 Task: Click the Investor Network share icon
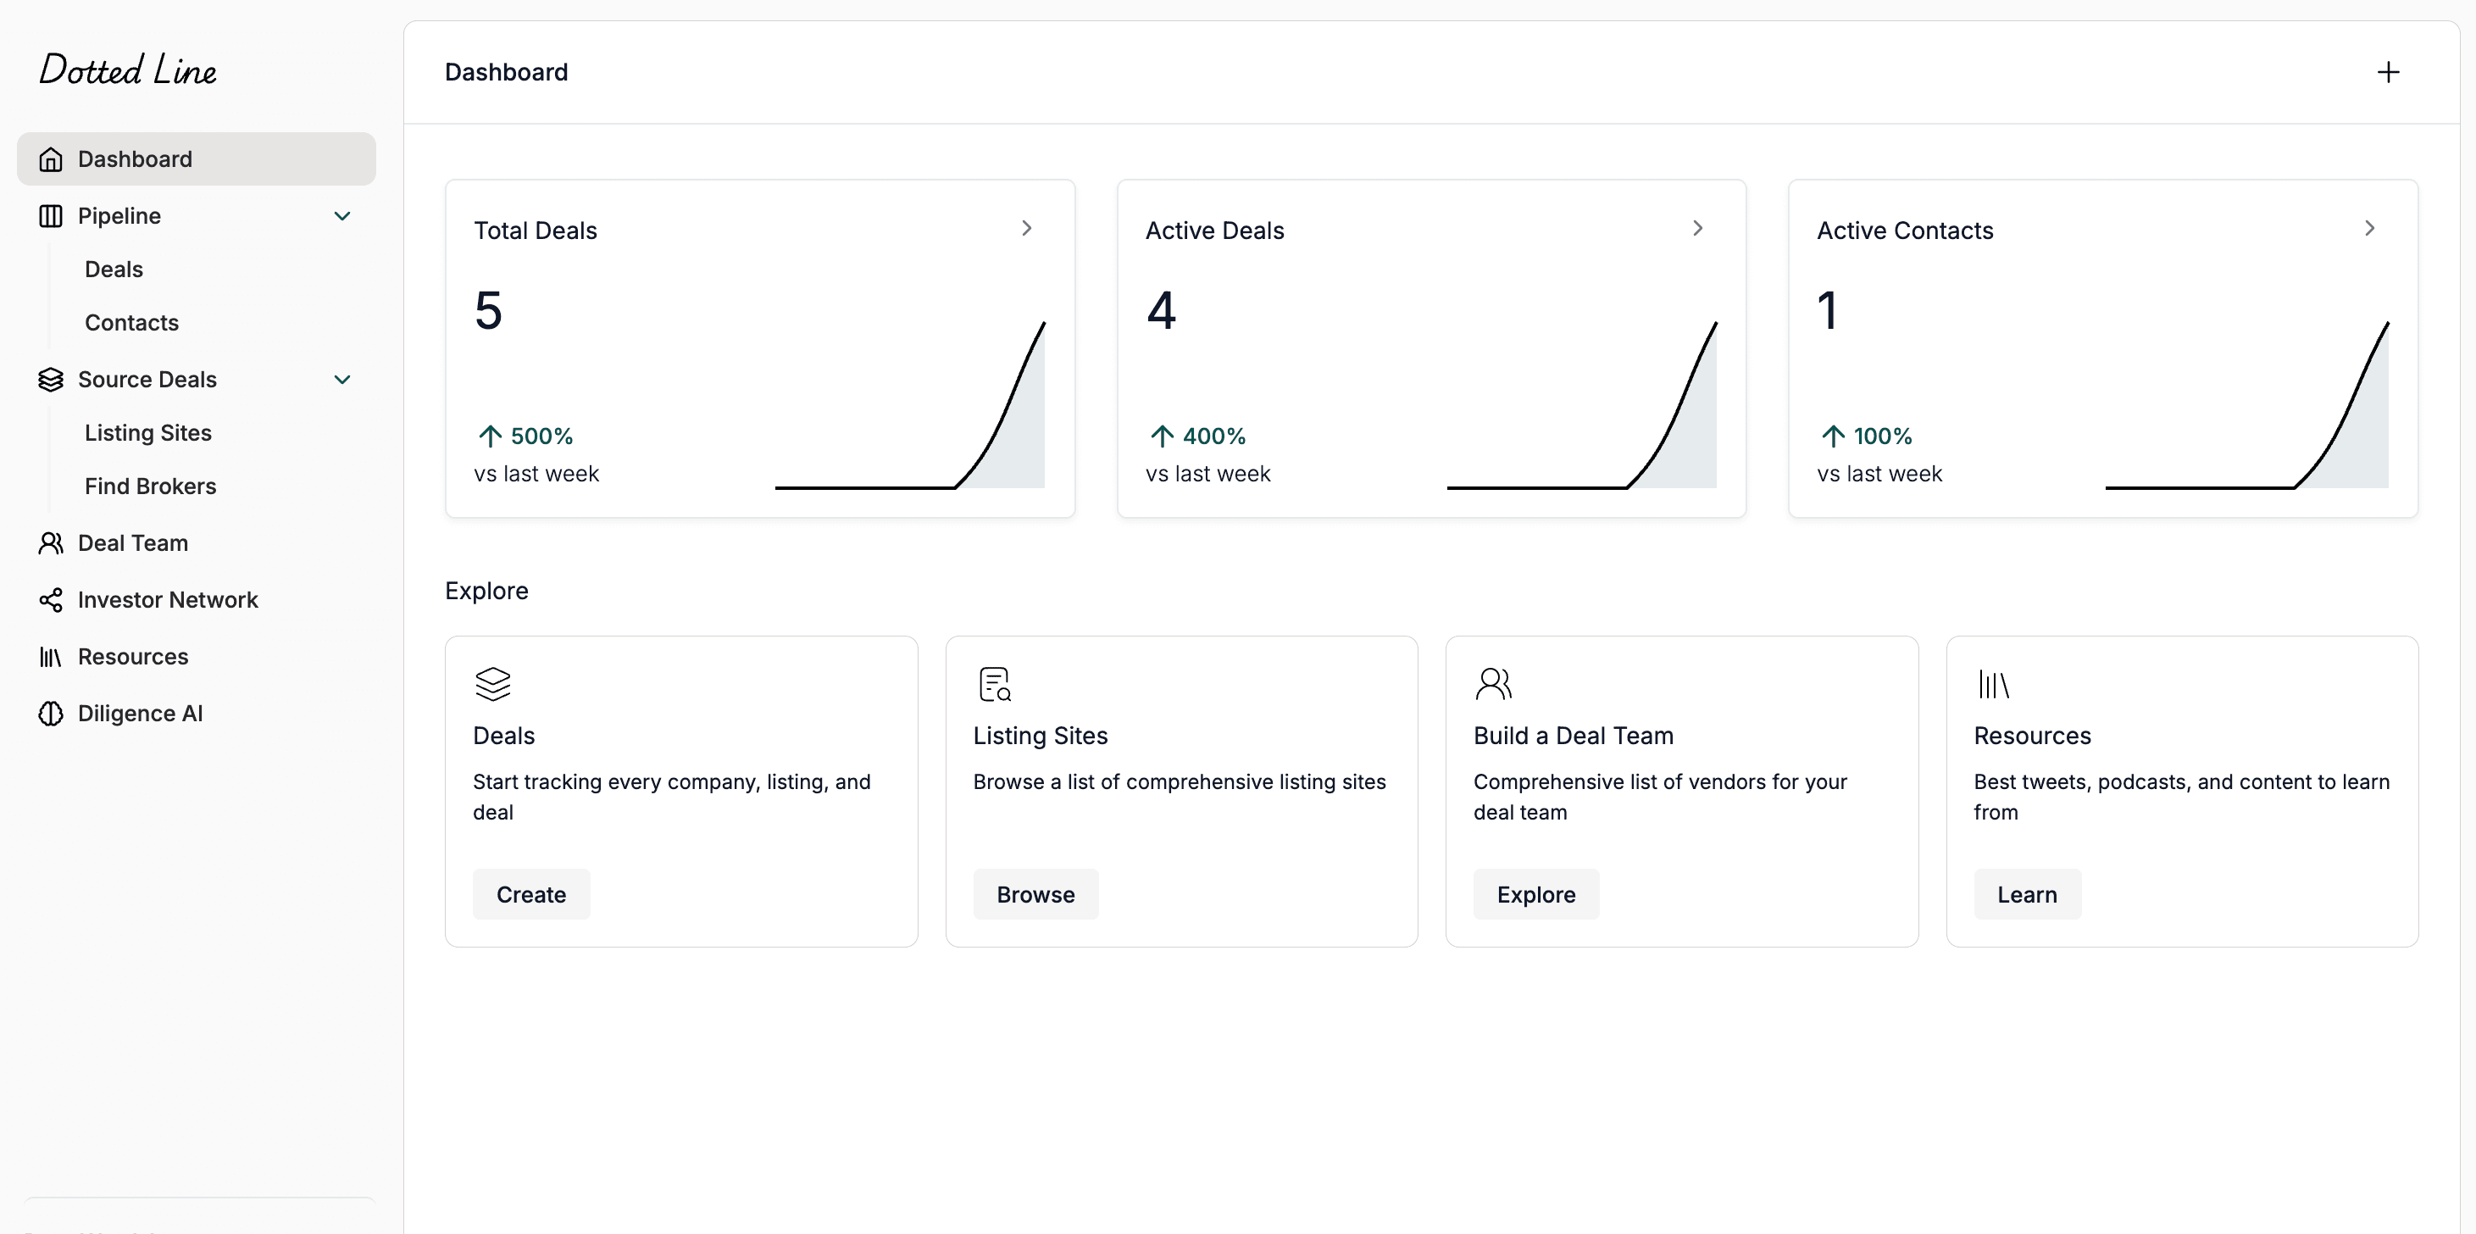(51, 600)
